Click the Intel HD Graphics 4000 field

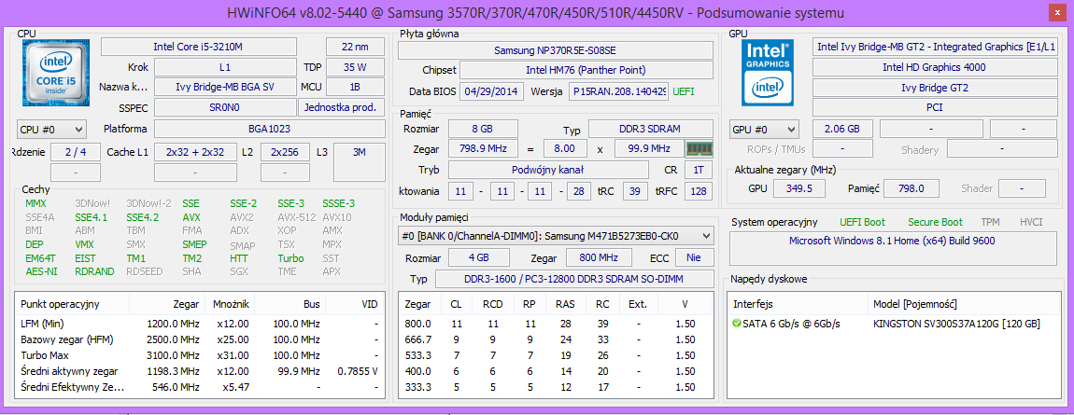(x=934, y=67)
